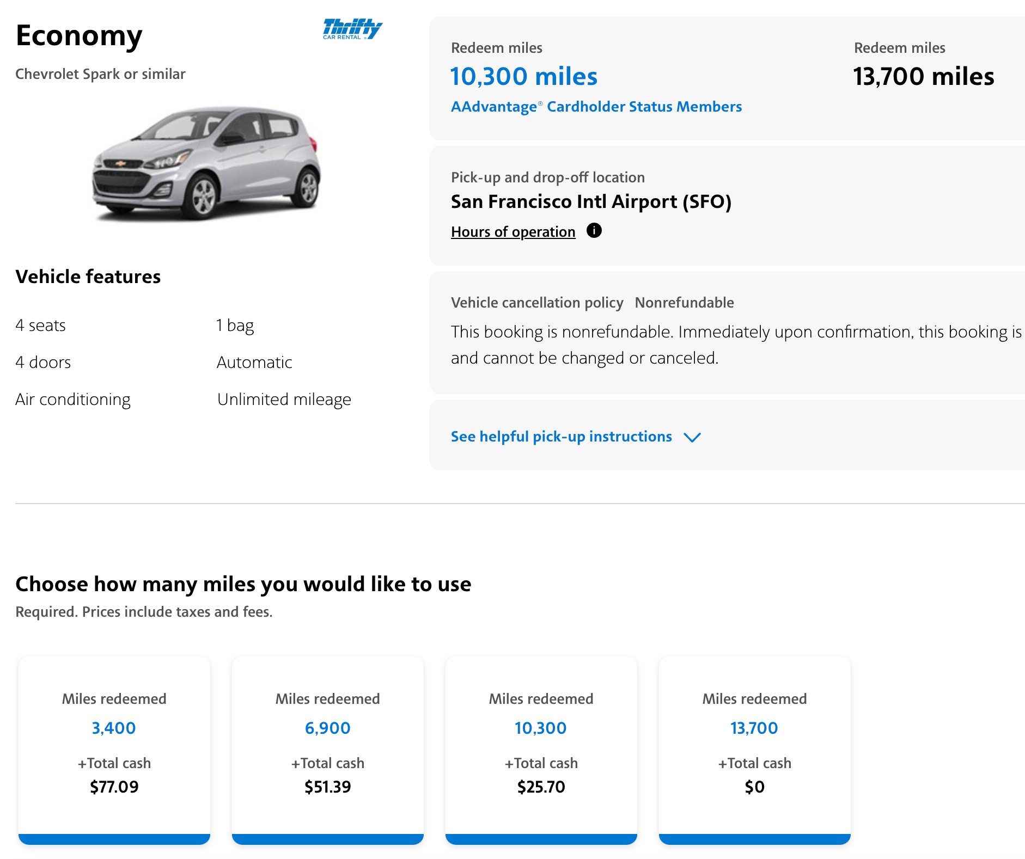
Task: Click the chevron next to pick-up instructions
Action: pyautogui.click(x=693, y=437)
